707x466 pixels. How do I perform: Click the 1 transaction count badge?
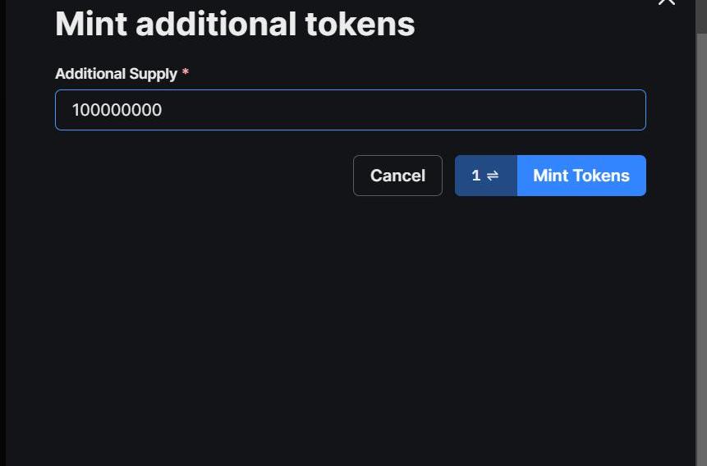pos(476,176)
